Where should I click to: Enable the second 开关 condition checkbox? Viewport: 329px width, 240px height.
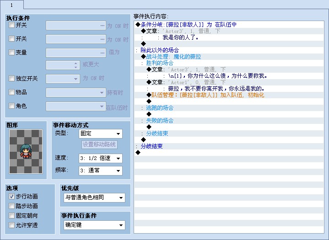point(11,39)
